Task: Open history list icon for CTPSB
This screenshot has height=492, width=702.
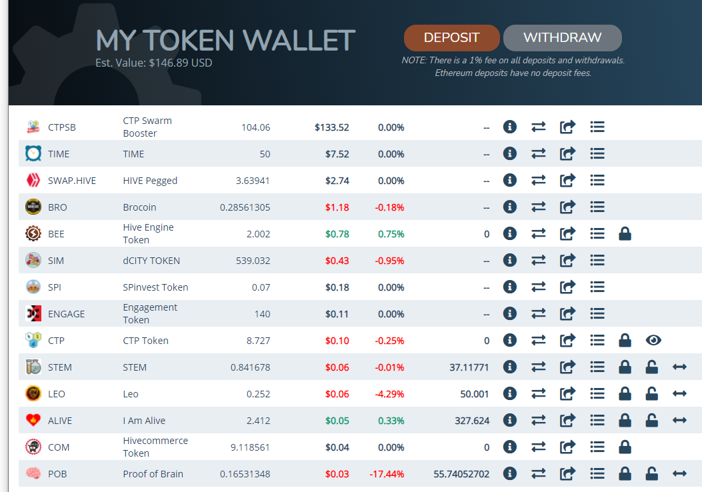Action: [597, 127]
